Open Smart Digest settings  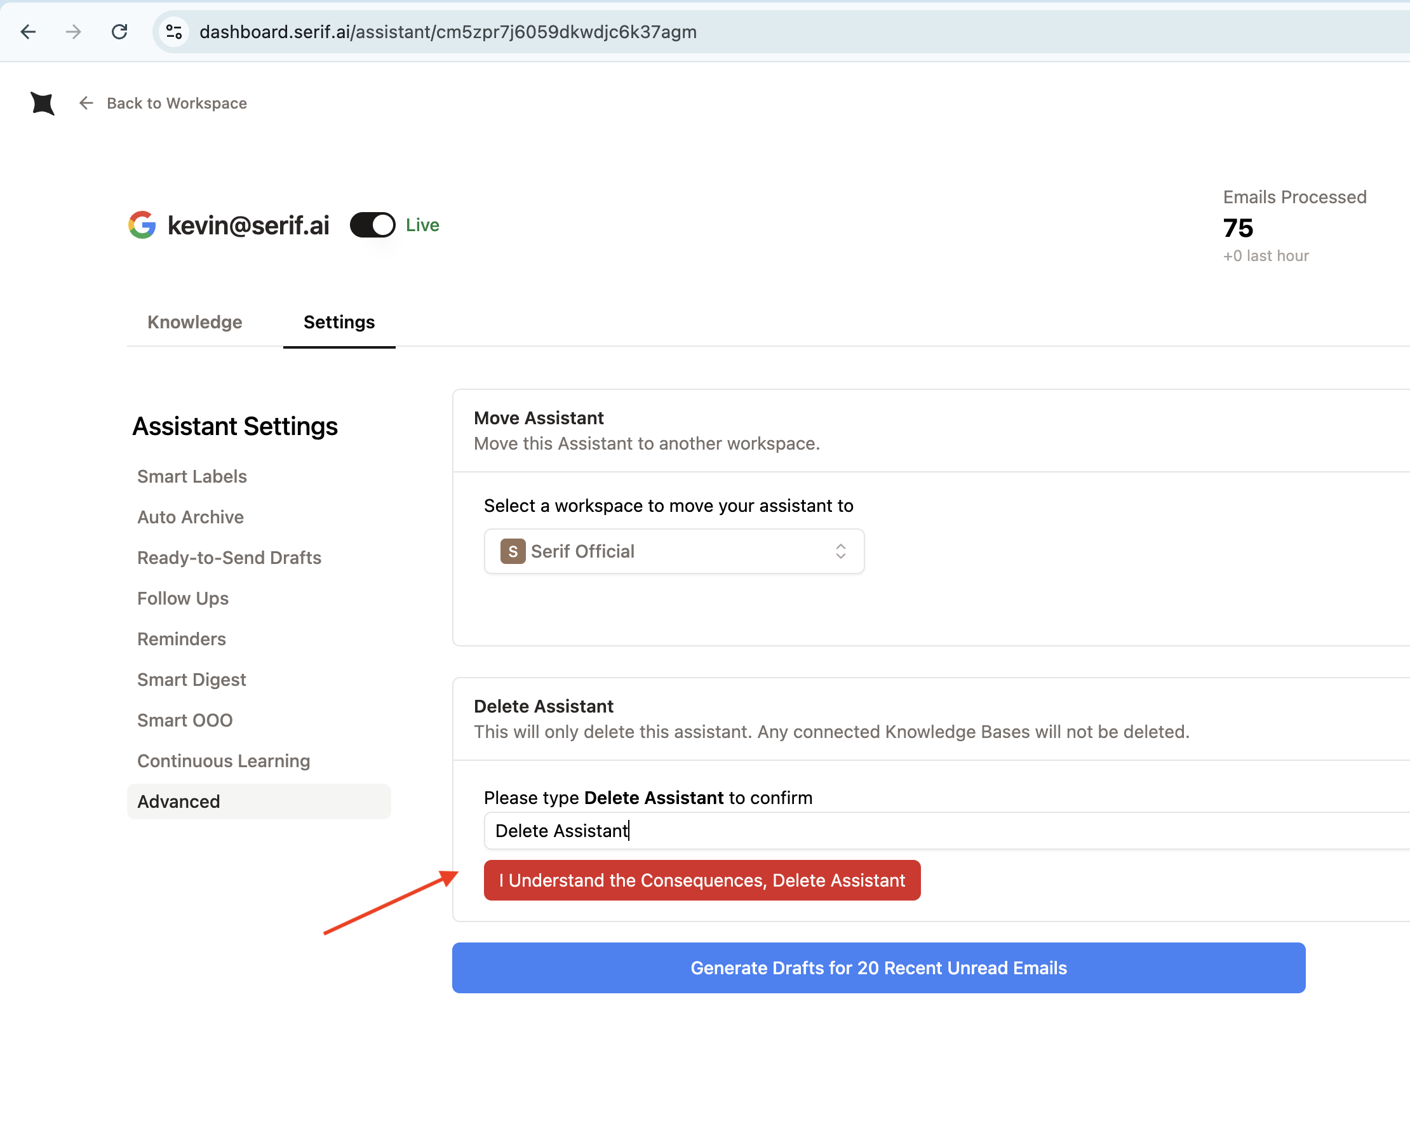pyautogui.click(x=192, y=680)
